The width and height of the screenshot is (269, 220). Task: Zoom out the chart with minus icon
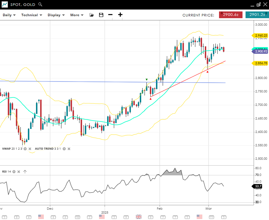coord(110,15)
